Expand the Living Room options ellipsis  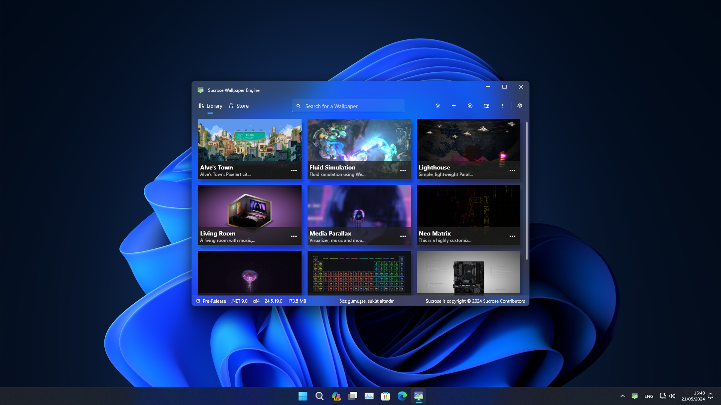tap(294, 236)
